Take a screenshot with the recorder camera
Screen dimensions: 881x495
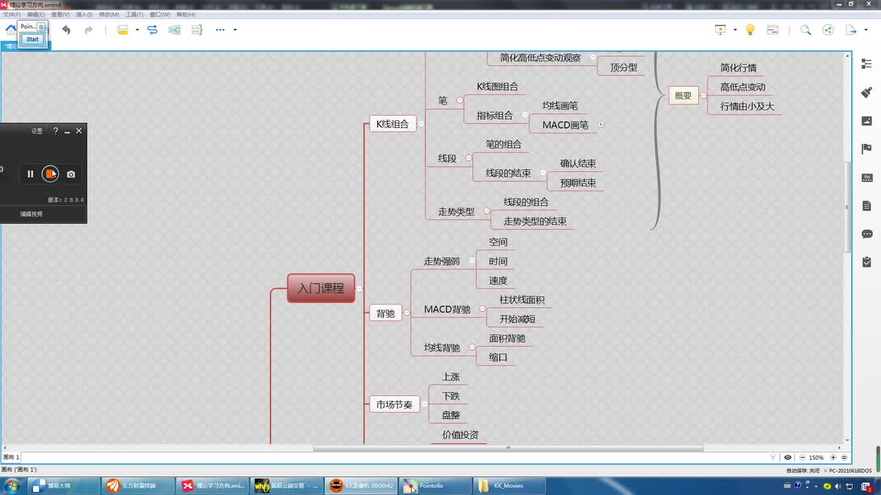(x=71, y=174)
